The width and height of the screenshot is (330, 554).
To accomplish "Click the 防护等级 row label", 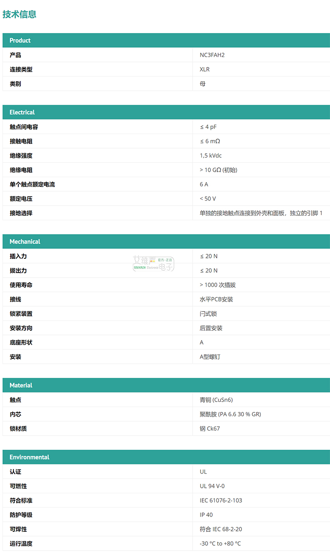I will click(x=21, y=515).
